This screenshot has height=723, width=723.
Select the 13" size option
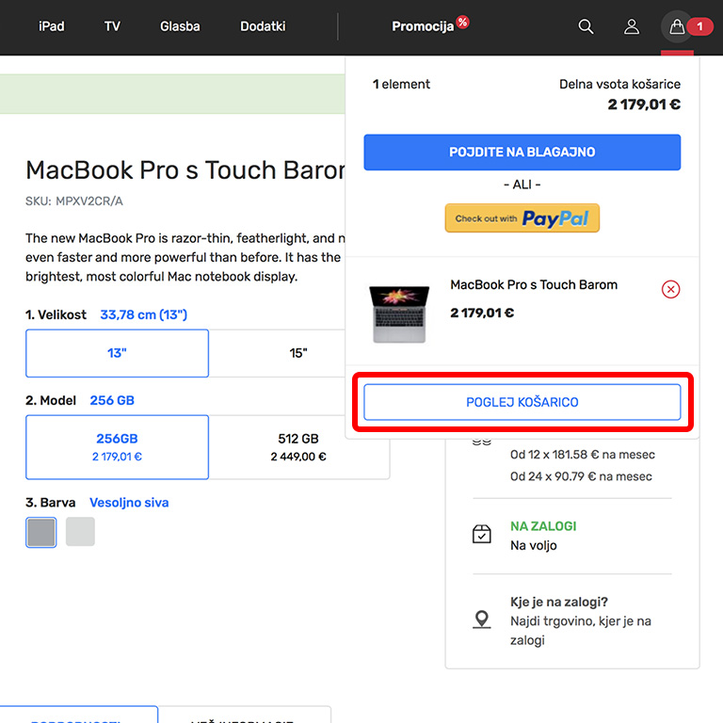117,353
